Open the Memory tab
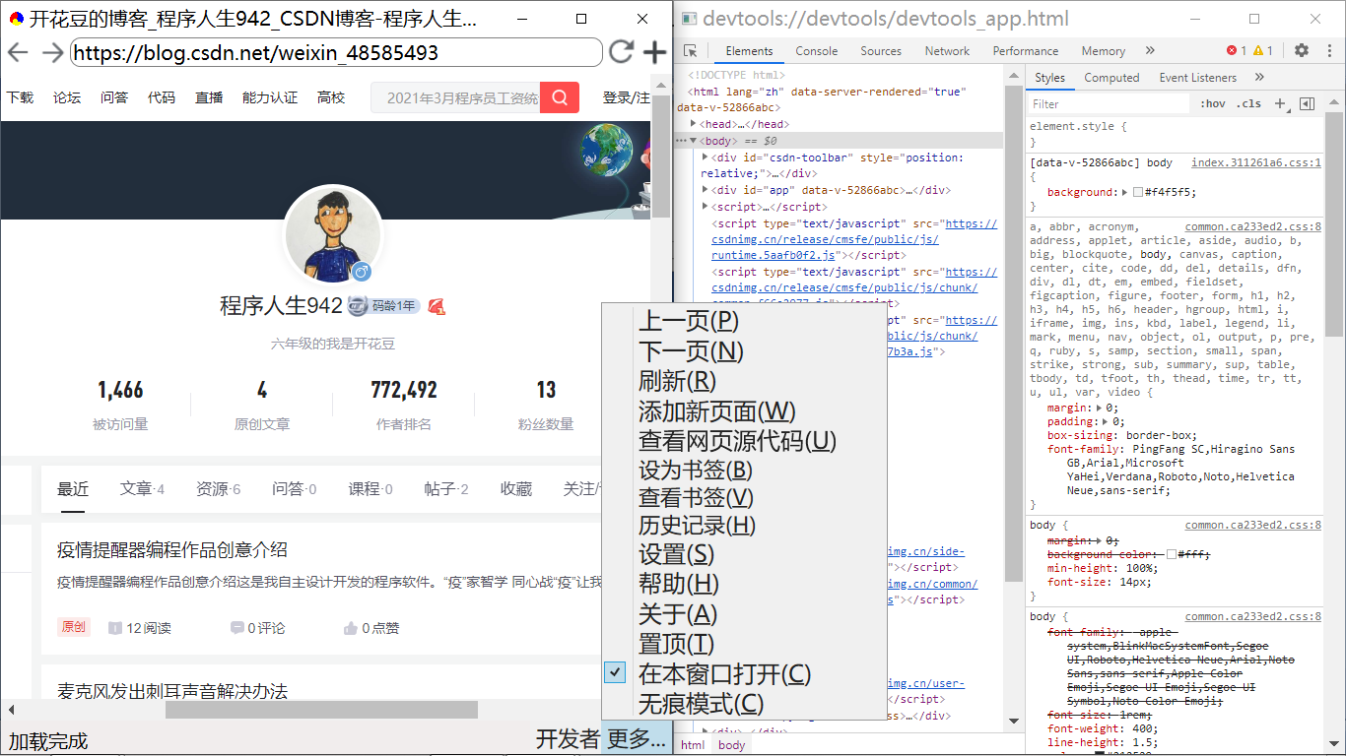 (x=1103, y=51)
